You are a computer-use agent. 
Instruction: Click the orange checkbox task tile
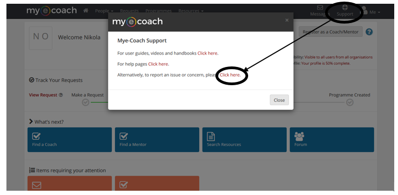tap(157, 183)
